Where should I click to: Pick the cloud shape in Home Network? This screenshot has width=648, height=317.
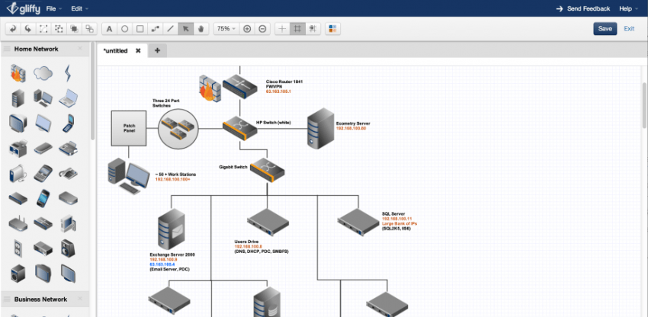[43, 73]
